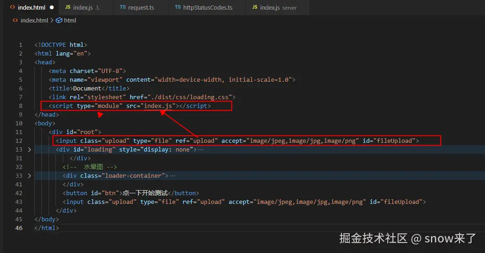Click charset="UTF-8" on line 4

point(96,71)
